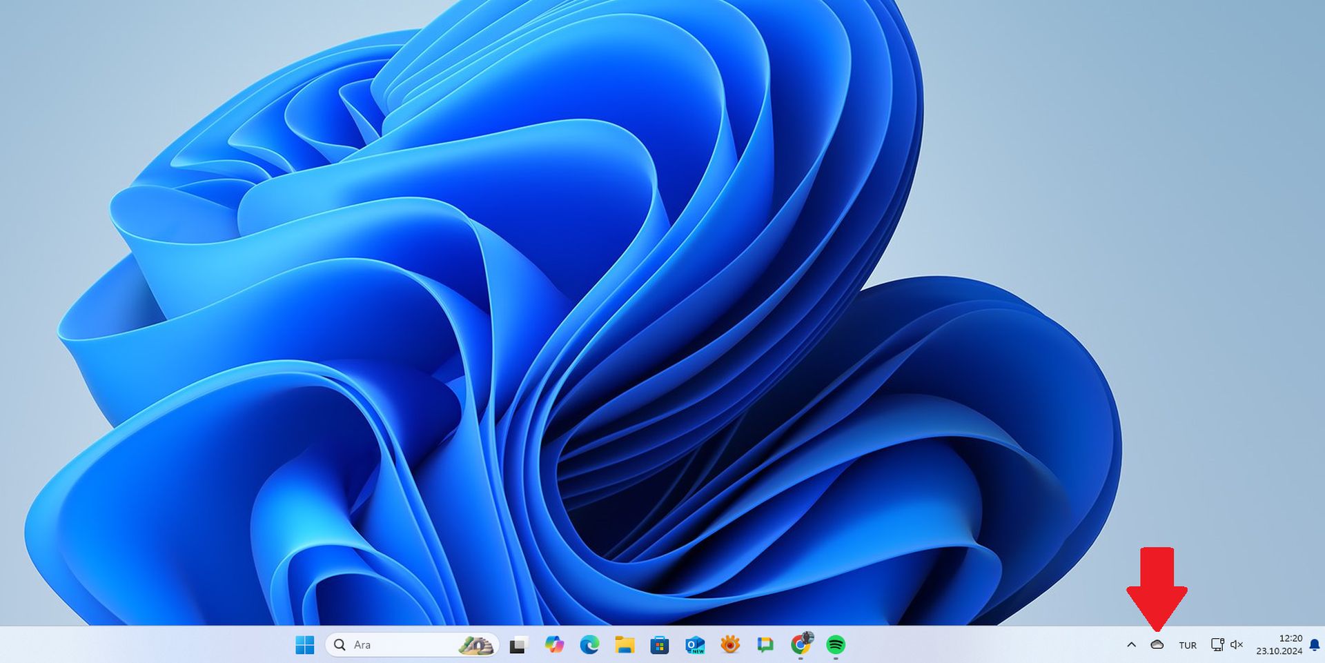This screenshot has height=663, width=1325.
Task: Open Google Chat from the taskbar
Action: pyautogui.click(x=765, y=645)
